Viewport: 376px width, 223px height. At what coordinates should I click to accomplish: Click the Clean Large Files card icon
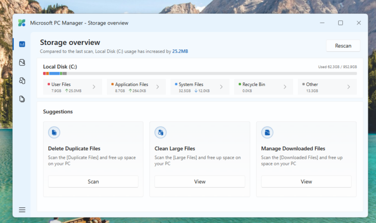click(161, 133)
